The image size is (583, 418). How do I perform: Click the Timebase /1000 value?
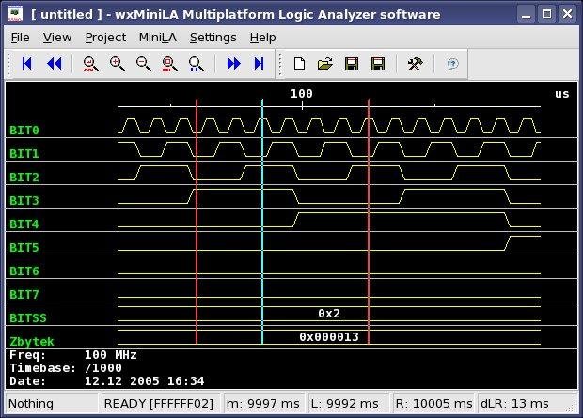click(103, 368)
